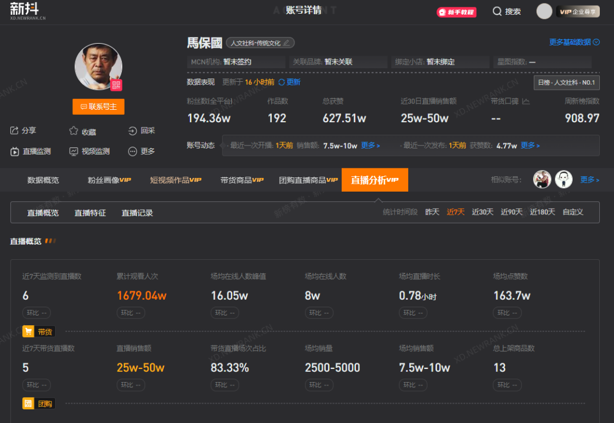Screen dimensions: 614x423
Task: Click the 收藏 star icon
Action: tap(74, 131)
